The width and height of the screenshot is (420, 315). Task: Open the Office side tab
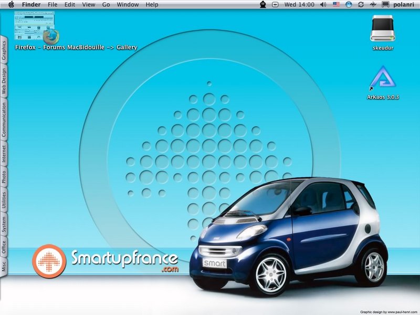pos(4,247)
